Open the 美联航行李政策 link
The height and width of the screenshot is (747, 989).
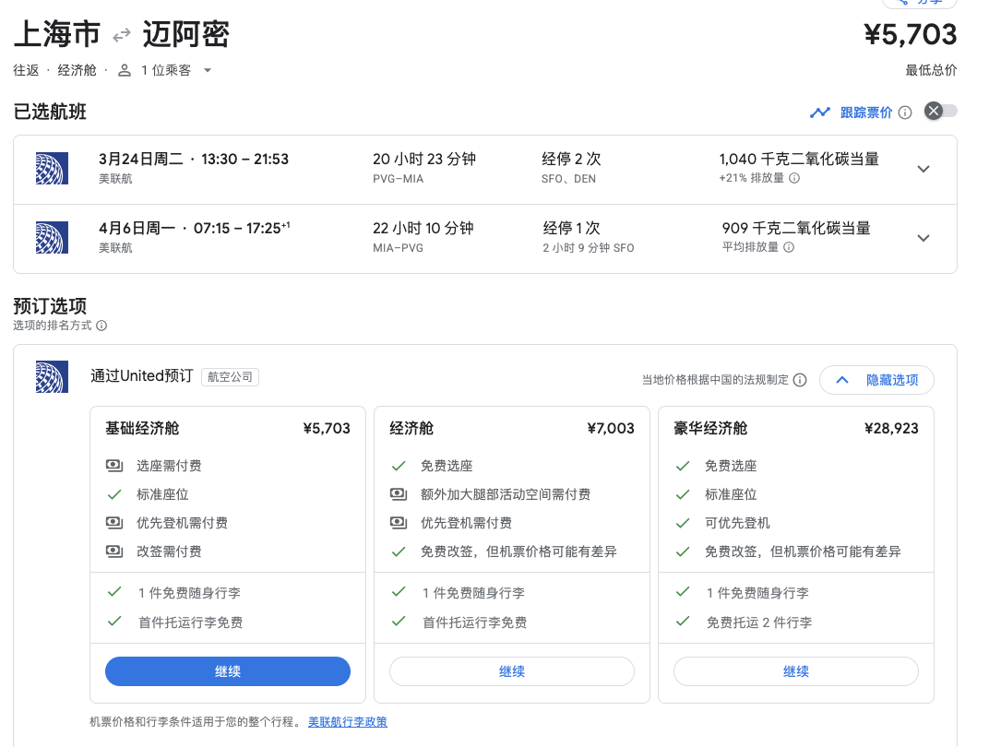[348, 722]
